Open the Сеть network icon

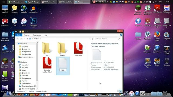point(14,22)
